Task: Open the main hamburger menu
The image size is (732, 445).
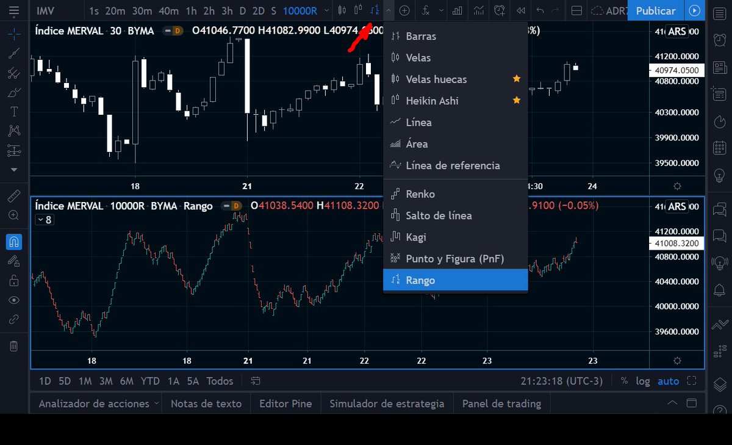Action: tap(13, 10)
